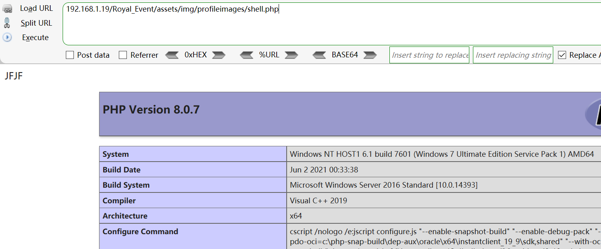Click the Split URL button label
601x249 pixels.
click(x=37, y=23)
